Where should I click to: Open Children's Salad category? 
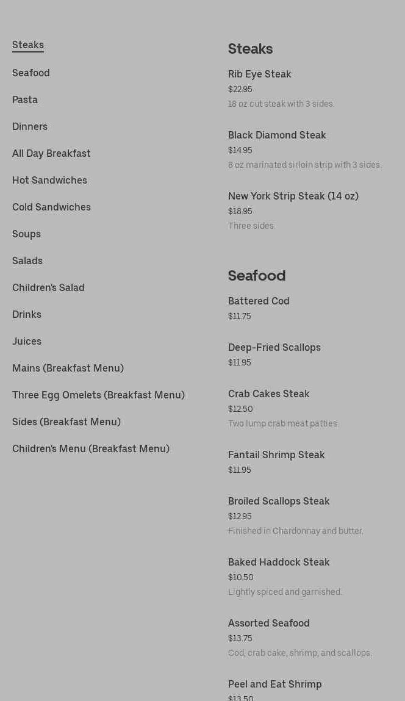(x=48, y=287)
